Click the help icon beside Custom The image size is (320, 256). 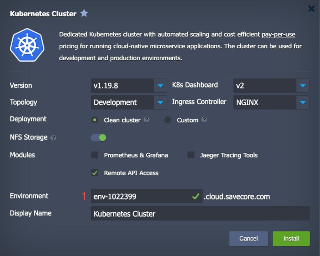[x=204, y=120]
